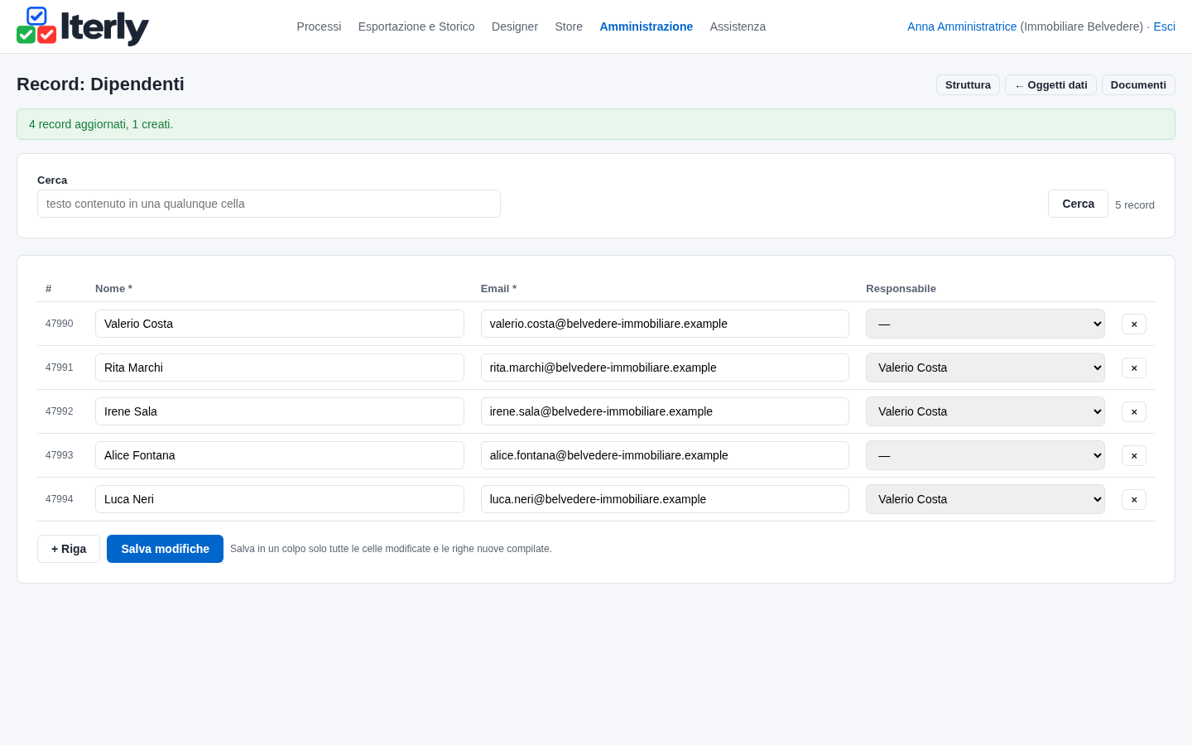Edit the name field Rita Marchi
Screen dimensions: 1192x745
pos(280,368)
